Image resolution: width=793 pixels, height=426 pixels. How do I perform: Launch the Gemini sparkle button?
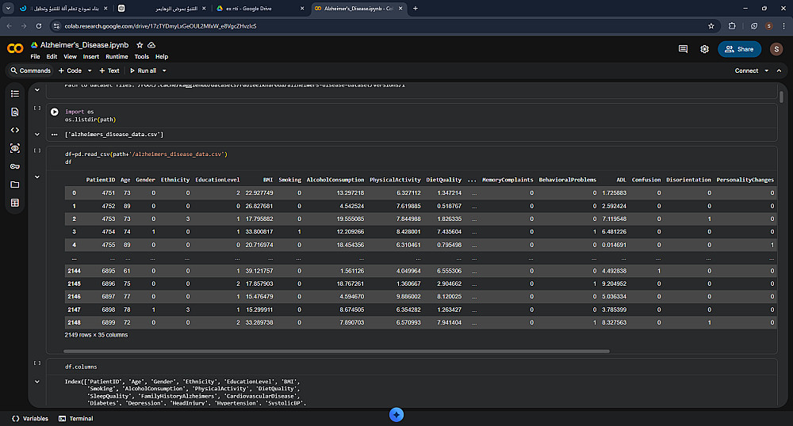pyautogui.click(x=396, y=415)
